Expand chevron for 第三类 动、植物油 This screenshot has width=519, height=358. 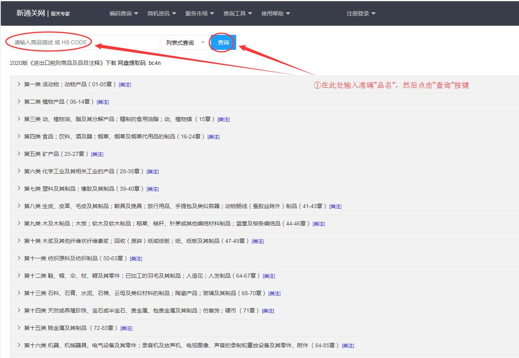[19, 119]
